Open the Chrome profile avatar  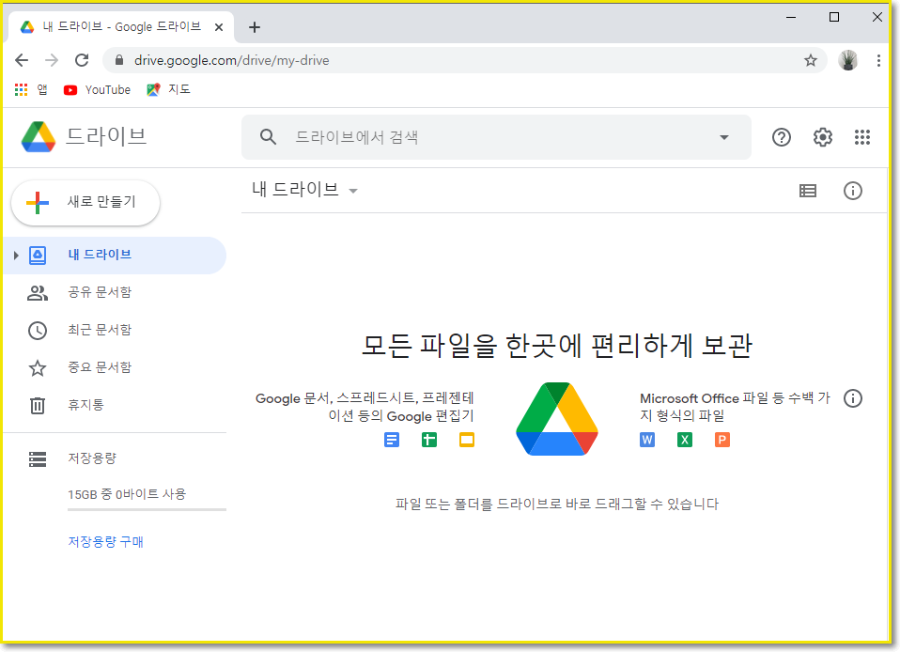coord(847,60)
